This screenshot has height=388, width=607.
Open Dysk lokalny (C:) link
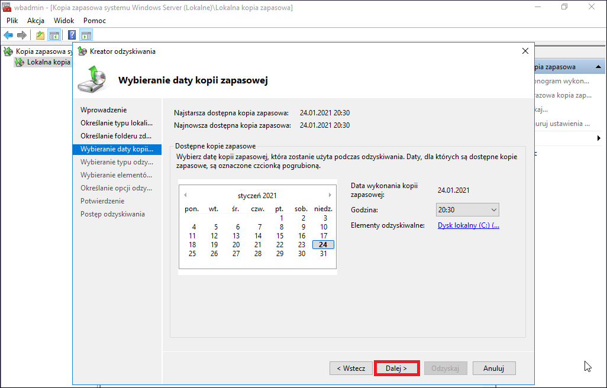pyautogui.click(x=469, y=225)
